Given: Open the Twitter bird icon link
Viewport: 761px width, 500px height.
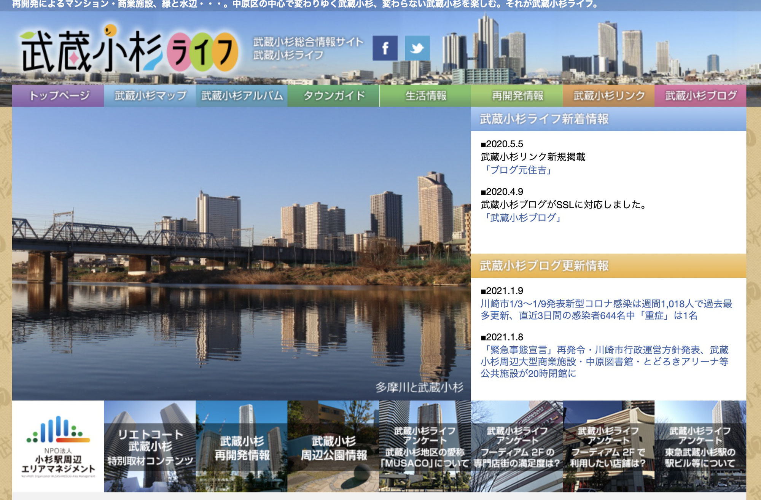Looking at the screenshot, I should pos(417,48).
